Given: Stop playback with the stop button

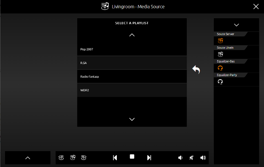Looking at the screenshot, I should point(132,157).
